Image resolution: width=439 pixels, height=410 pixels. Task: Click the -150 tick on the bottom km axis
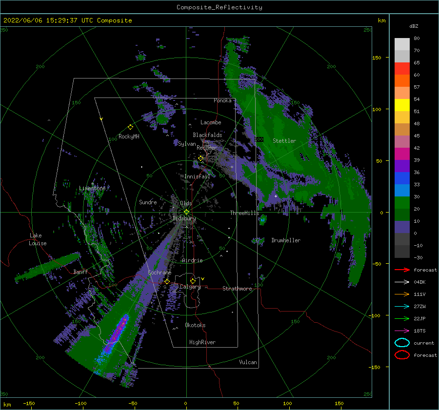point(29,403)
